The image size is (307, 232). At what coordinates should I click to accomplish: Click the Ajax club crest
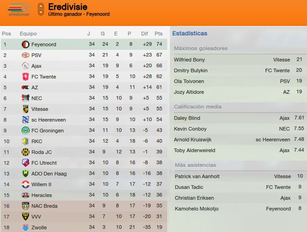26,66
